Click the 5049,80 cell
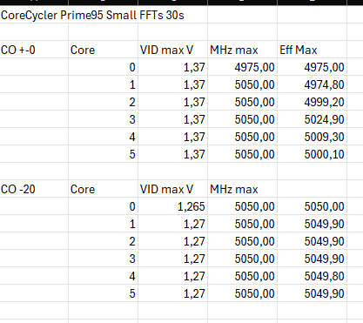363x323 pixels. pos(312,276)
